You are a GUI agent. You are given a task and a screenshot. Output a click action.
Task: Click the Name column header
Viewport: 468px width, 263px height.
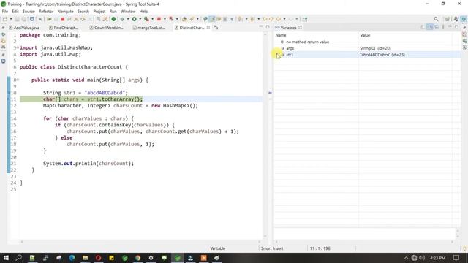coord(317,35)
